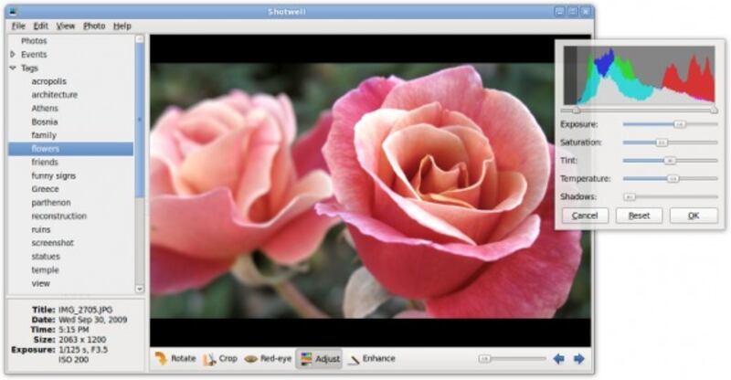Click the Rotate tool icon
The width and height of the screenshot is (731, 380).
click(162, 359)
